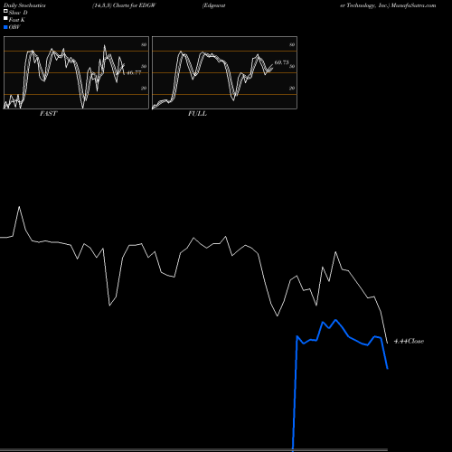This screenshot has height=452, width=452.
Task: Click the 'Fast K' legend label
Action: (16, 20)
